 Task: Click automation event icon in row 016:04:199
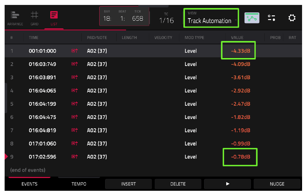point(75,104)
